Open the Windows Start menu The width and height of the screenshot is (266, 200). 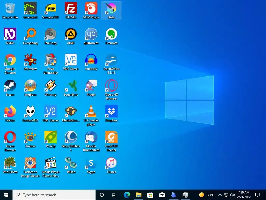[x=6, y=195]
